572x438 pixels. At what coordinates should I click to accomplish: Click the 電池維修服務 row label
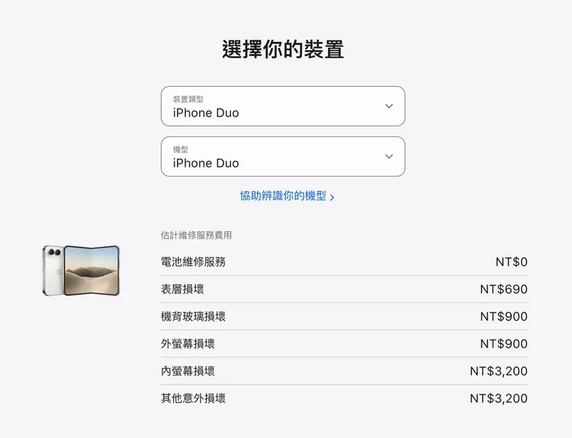[193, 261]
